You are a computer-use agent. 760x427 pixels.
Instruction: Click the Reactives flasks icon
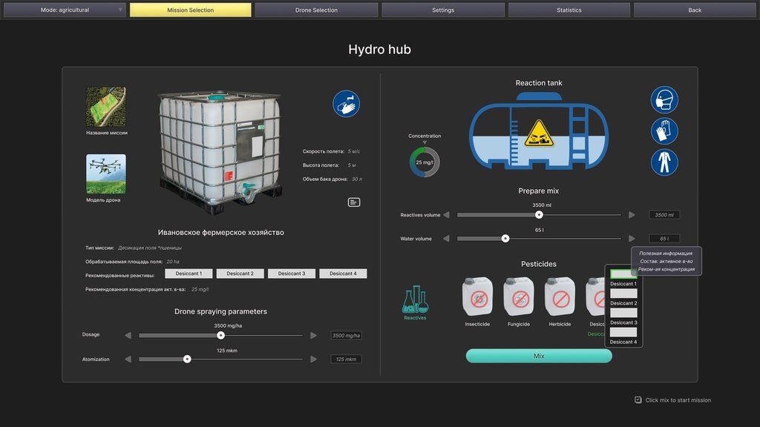pyautogui.click(x=415, y=299)
